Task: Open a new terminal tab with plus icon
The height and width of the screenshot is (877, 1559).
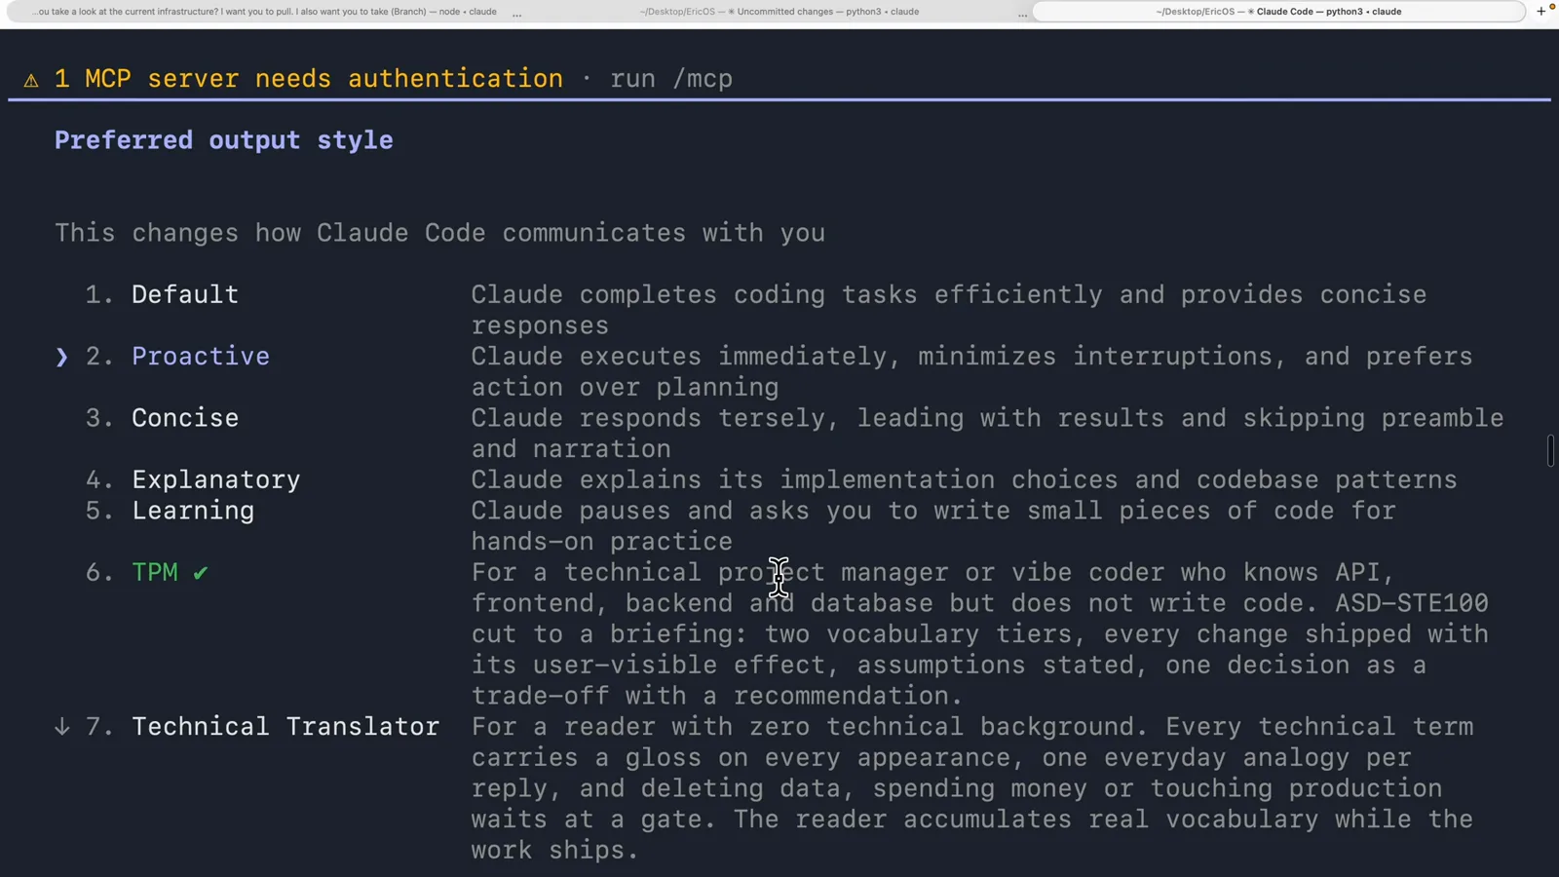Action: click(1540, 12)
